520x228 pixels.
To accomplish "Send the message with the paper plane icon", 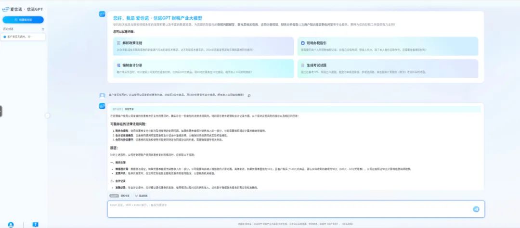I will coord(476,209).
